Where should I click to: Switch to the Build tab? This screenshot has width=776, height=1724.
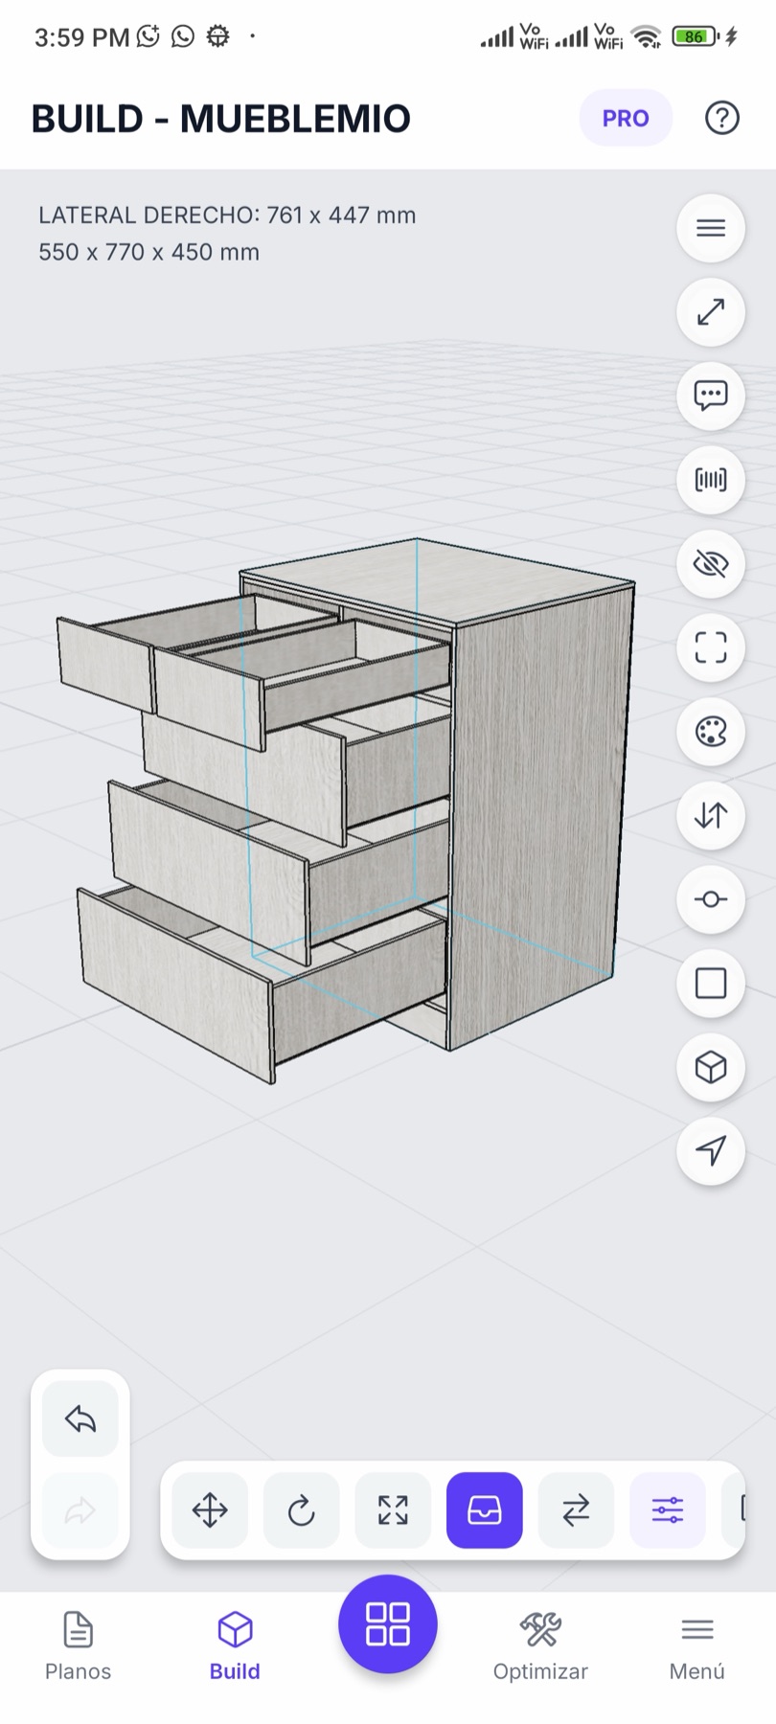coord(235,1647)
